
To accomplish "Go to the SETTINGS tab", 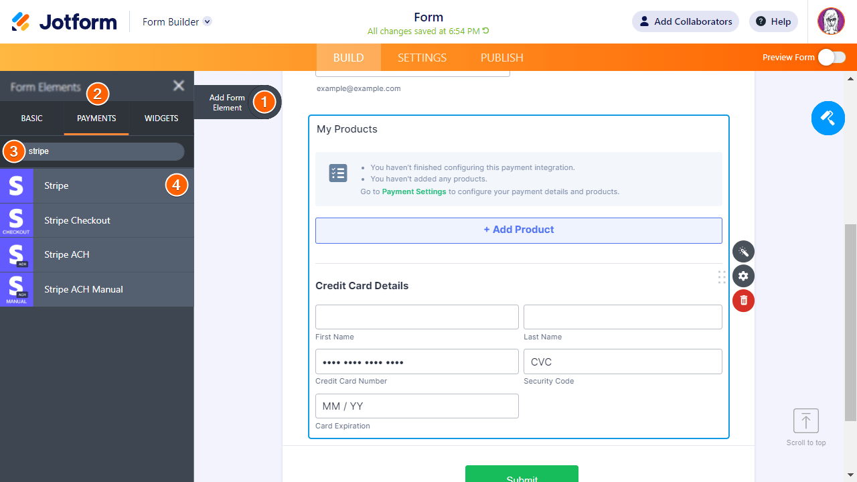I will pos(422,58).
